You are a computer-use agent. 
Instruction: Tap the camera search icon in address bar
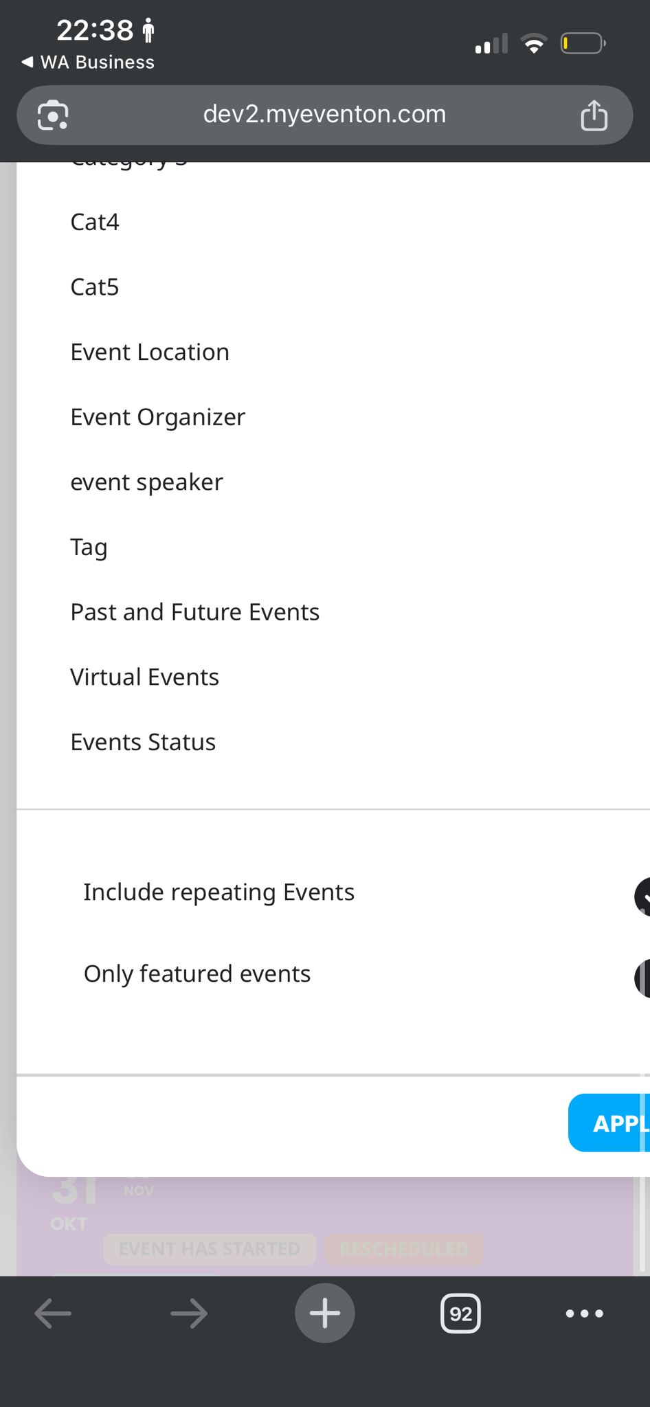tap(53, 115)
